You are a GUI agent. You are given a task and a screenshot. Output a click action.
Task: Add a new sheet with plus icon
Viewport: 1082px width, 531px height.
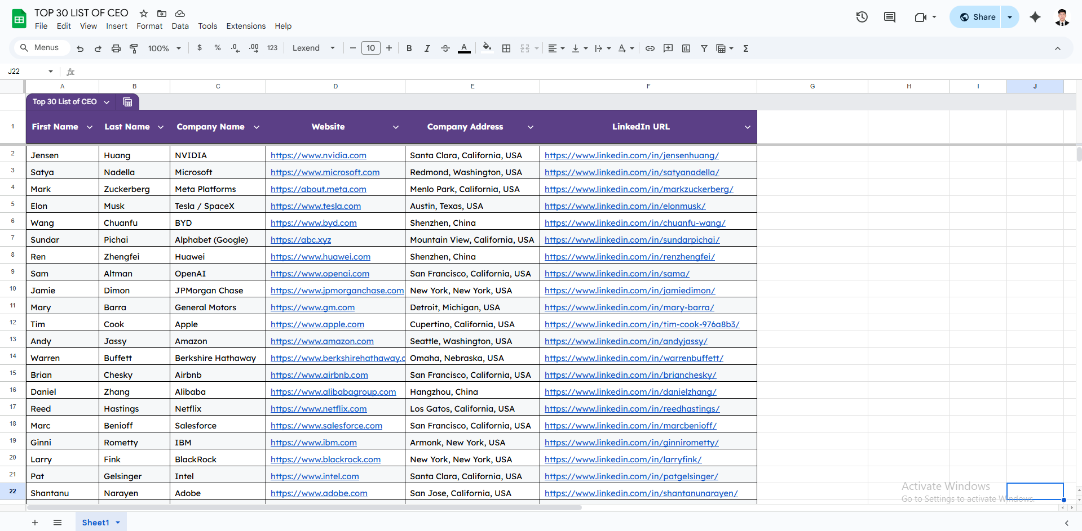point(35,523)
